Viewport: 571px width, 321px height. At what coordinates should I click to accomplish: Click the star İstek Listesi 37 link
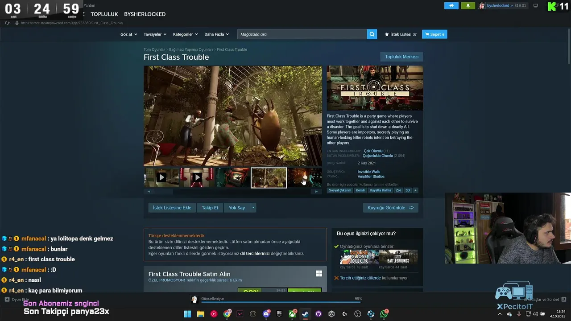[x=401, y=34]
